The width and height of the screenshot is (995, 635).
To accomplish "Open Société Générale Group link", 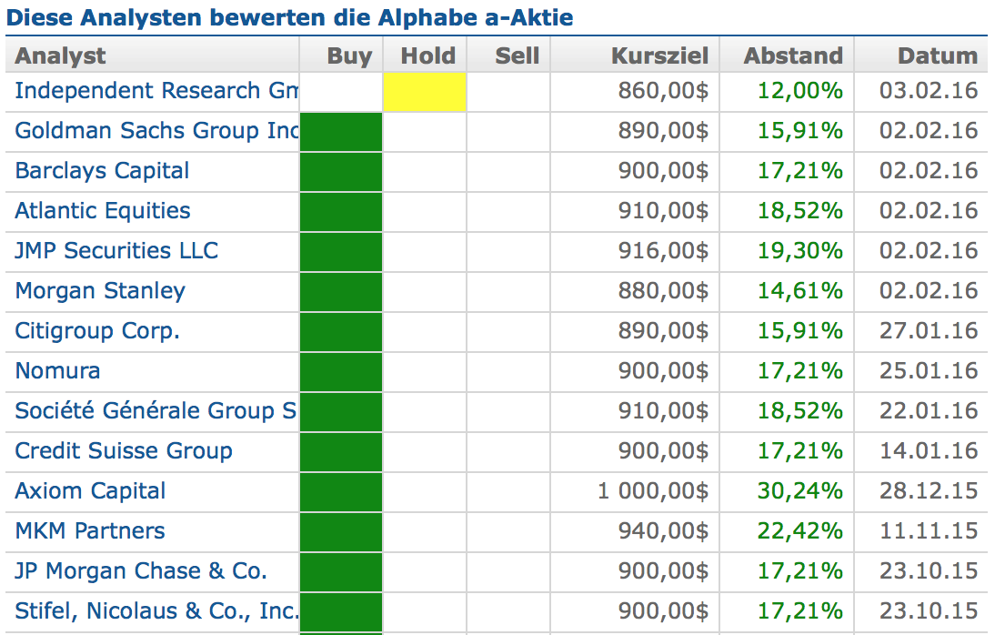I will click(156, 411).
